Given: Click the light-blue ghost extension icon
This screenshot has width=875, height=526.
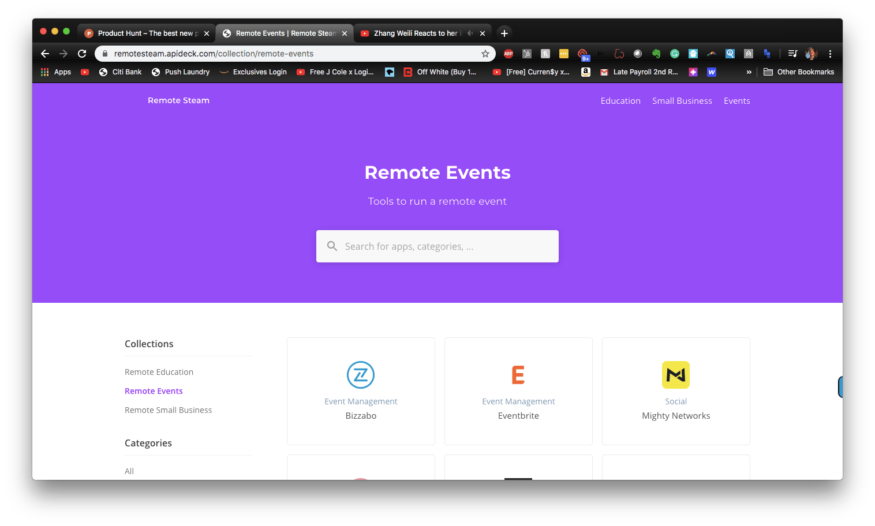Looking at the screenshot, I should click(693, 54).
